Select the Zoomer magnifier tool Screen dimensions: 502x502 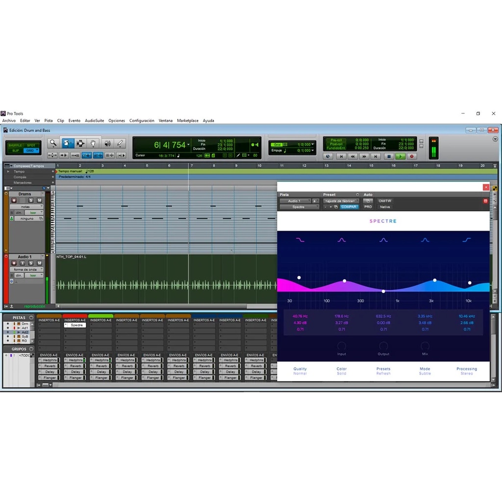(53, 143)
